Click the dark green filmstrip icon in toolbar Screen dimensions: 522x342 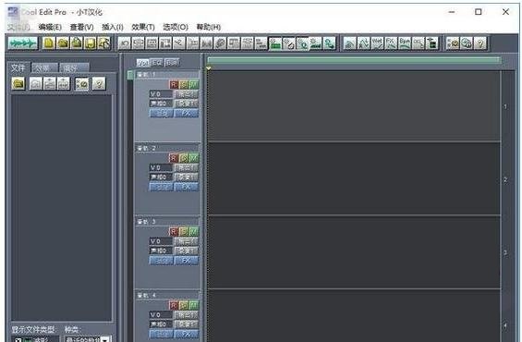(432, 43)
